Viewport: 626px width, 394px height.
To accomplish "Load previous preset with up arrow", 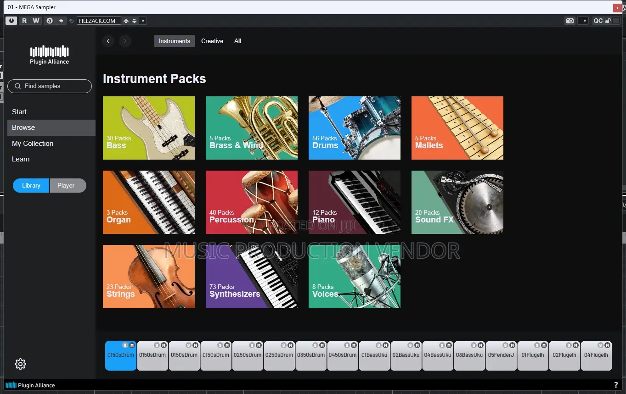I will click(126, 21).
